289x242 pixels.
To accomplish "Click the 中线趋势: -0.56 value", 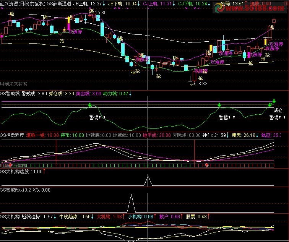I will [75, 217].
